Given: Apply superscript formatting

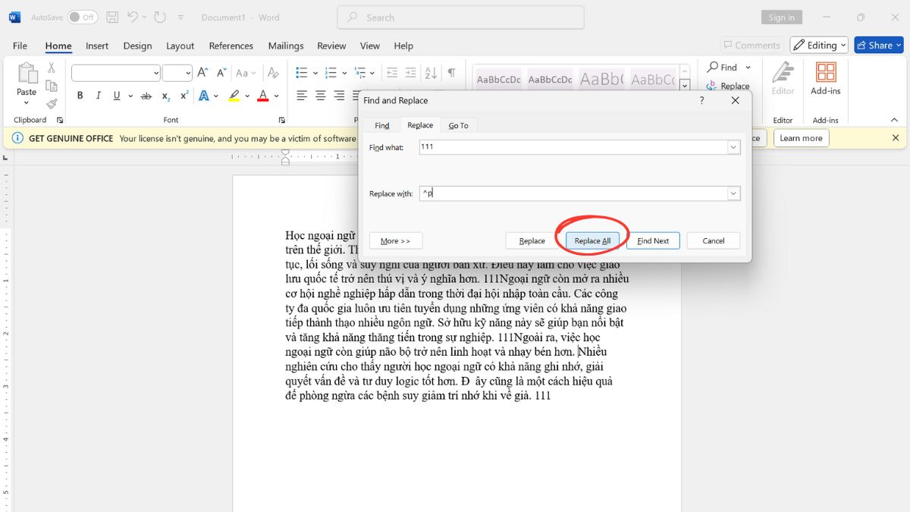Looking at the screenshot, I should tap(184, 96).
